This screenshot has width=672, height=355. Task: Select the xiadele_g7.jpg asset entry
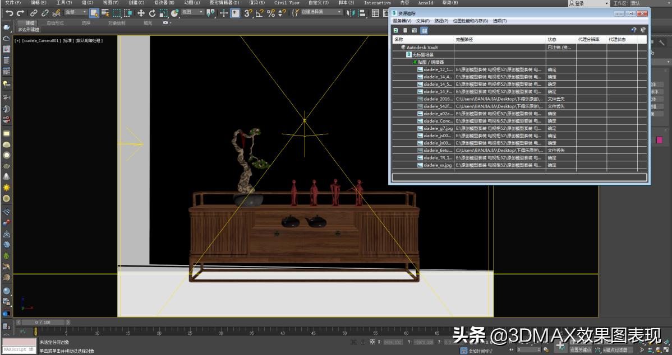438,128
